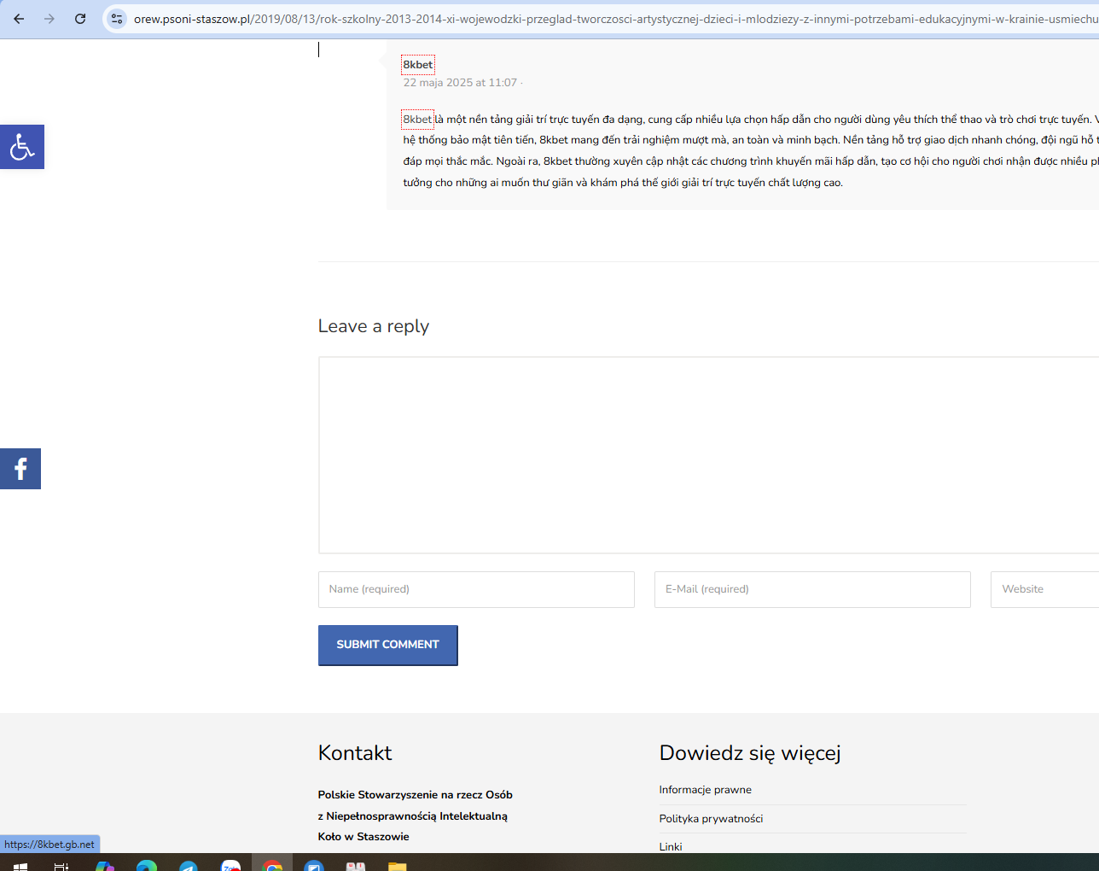Open File Explorer from the taskbar
This screenshot has height=871, width=1099.
pos(398,866)
